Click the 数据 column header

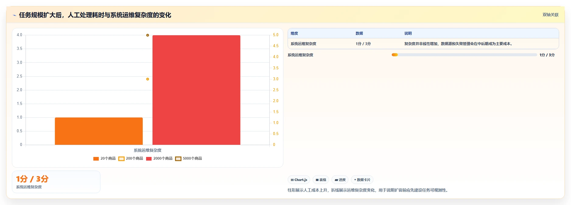pos(359,33)
